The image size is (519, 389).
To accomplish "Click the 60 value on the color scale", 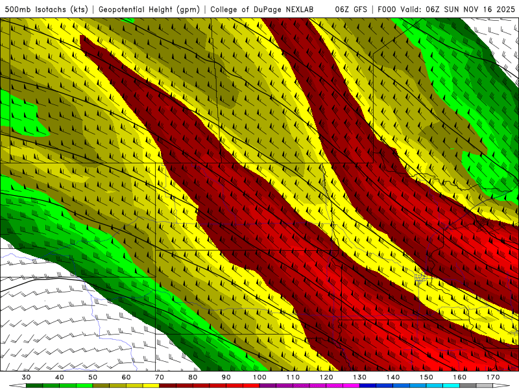I will coord(126,377).
